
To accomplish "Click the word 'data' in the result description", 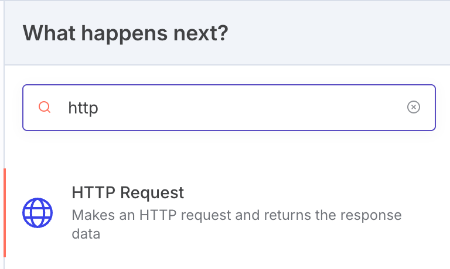I will [86, 234].
